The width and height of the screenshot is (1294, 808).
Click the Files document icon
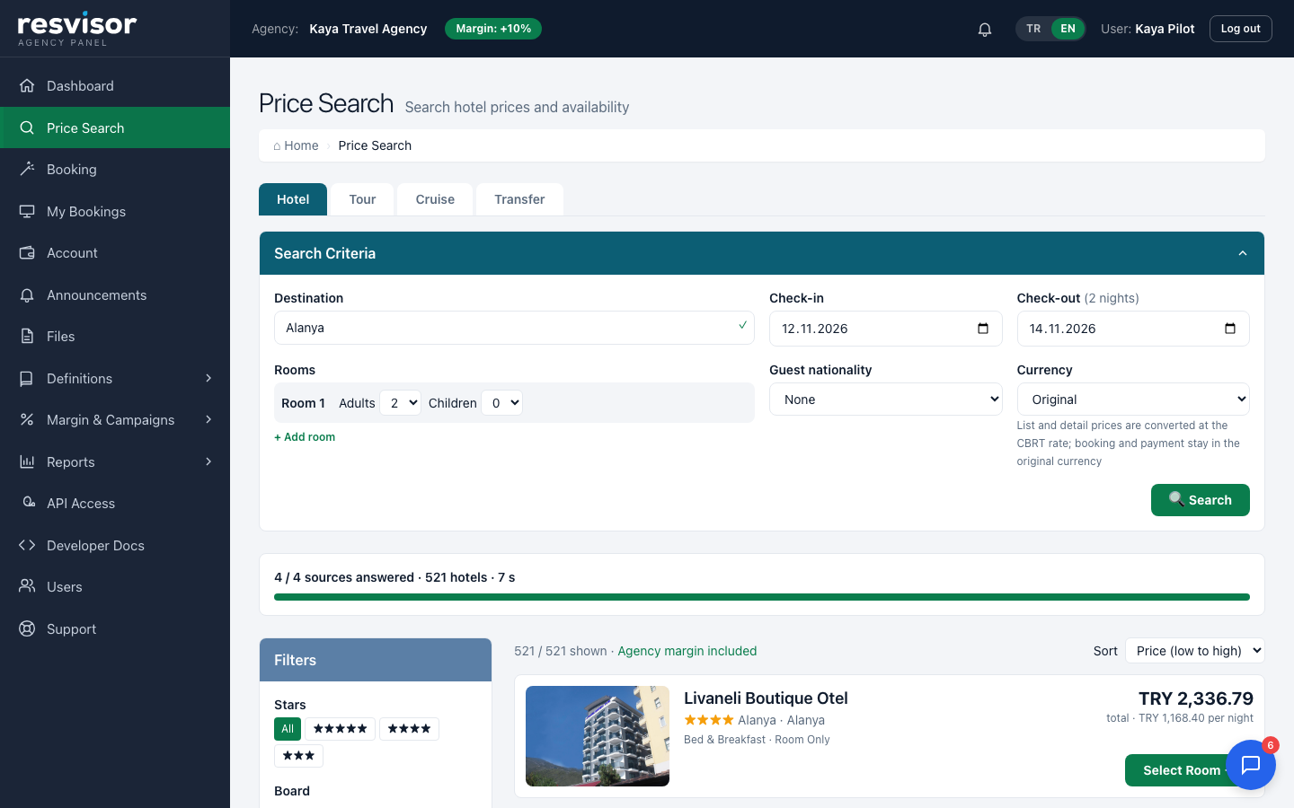[x=27, y=336]
